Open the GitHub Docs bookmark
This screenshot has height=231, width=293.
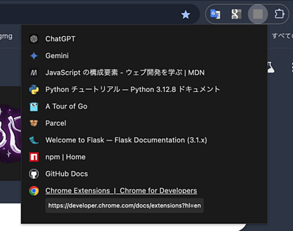pyautogui.click(x=66, y=174)
